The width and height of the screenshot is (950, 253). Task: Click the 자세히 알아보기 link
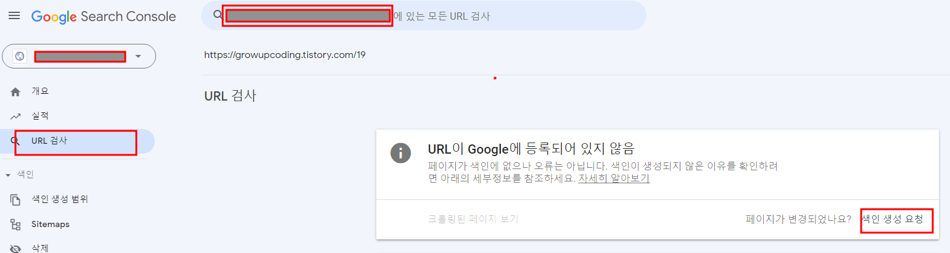614,179
